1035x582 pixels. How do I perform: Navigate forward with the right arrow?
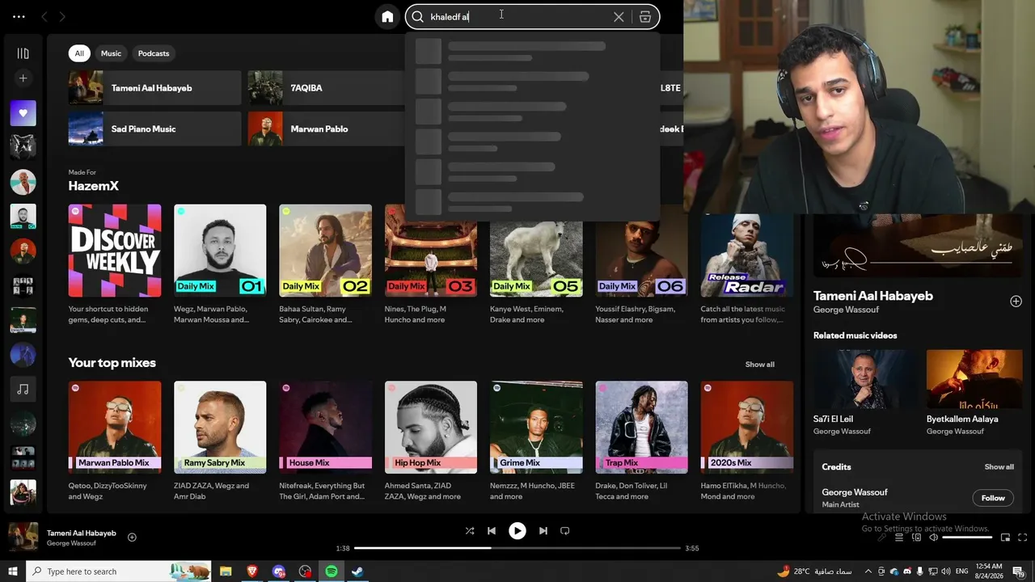click(62, 17)
